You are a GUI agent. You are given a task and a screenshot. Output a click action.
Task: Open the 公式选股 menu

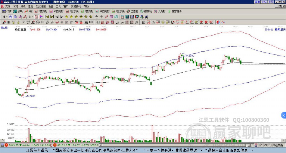pyautogui.click(x=41, y=6)
